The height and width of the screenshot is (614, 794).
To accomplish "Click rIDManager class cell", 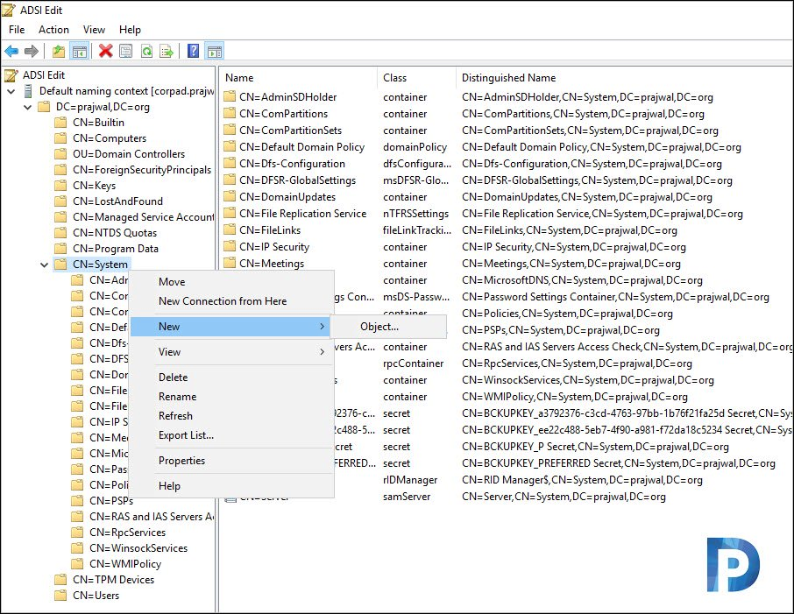I will [410, 480].
